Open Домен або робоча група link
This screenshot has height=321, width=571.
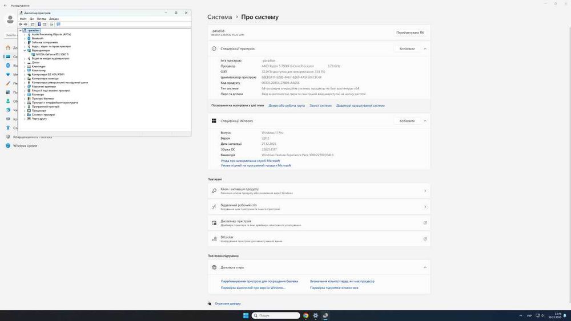click(x=287, y=105)
